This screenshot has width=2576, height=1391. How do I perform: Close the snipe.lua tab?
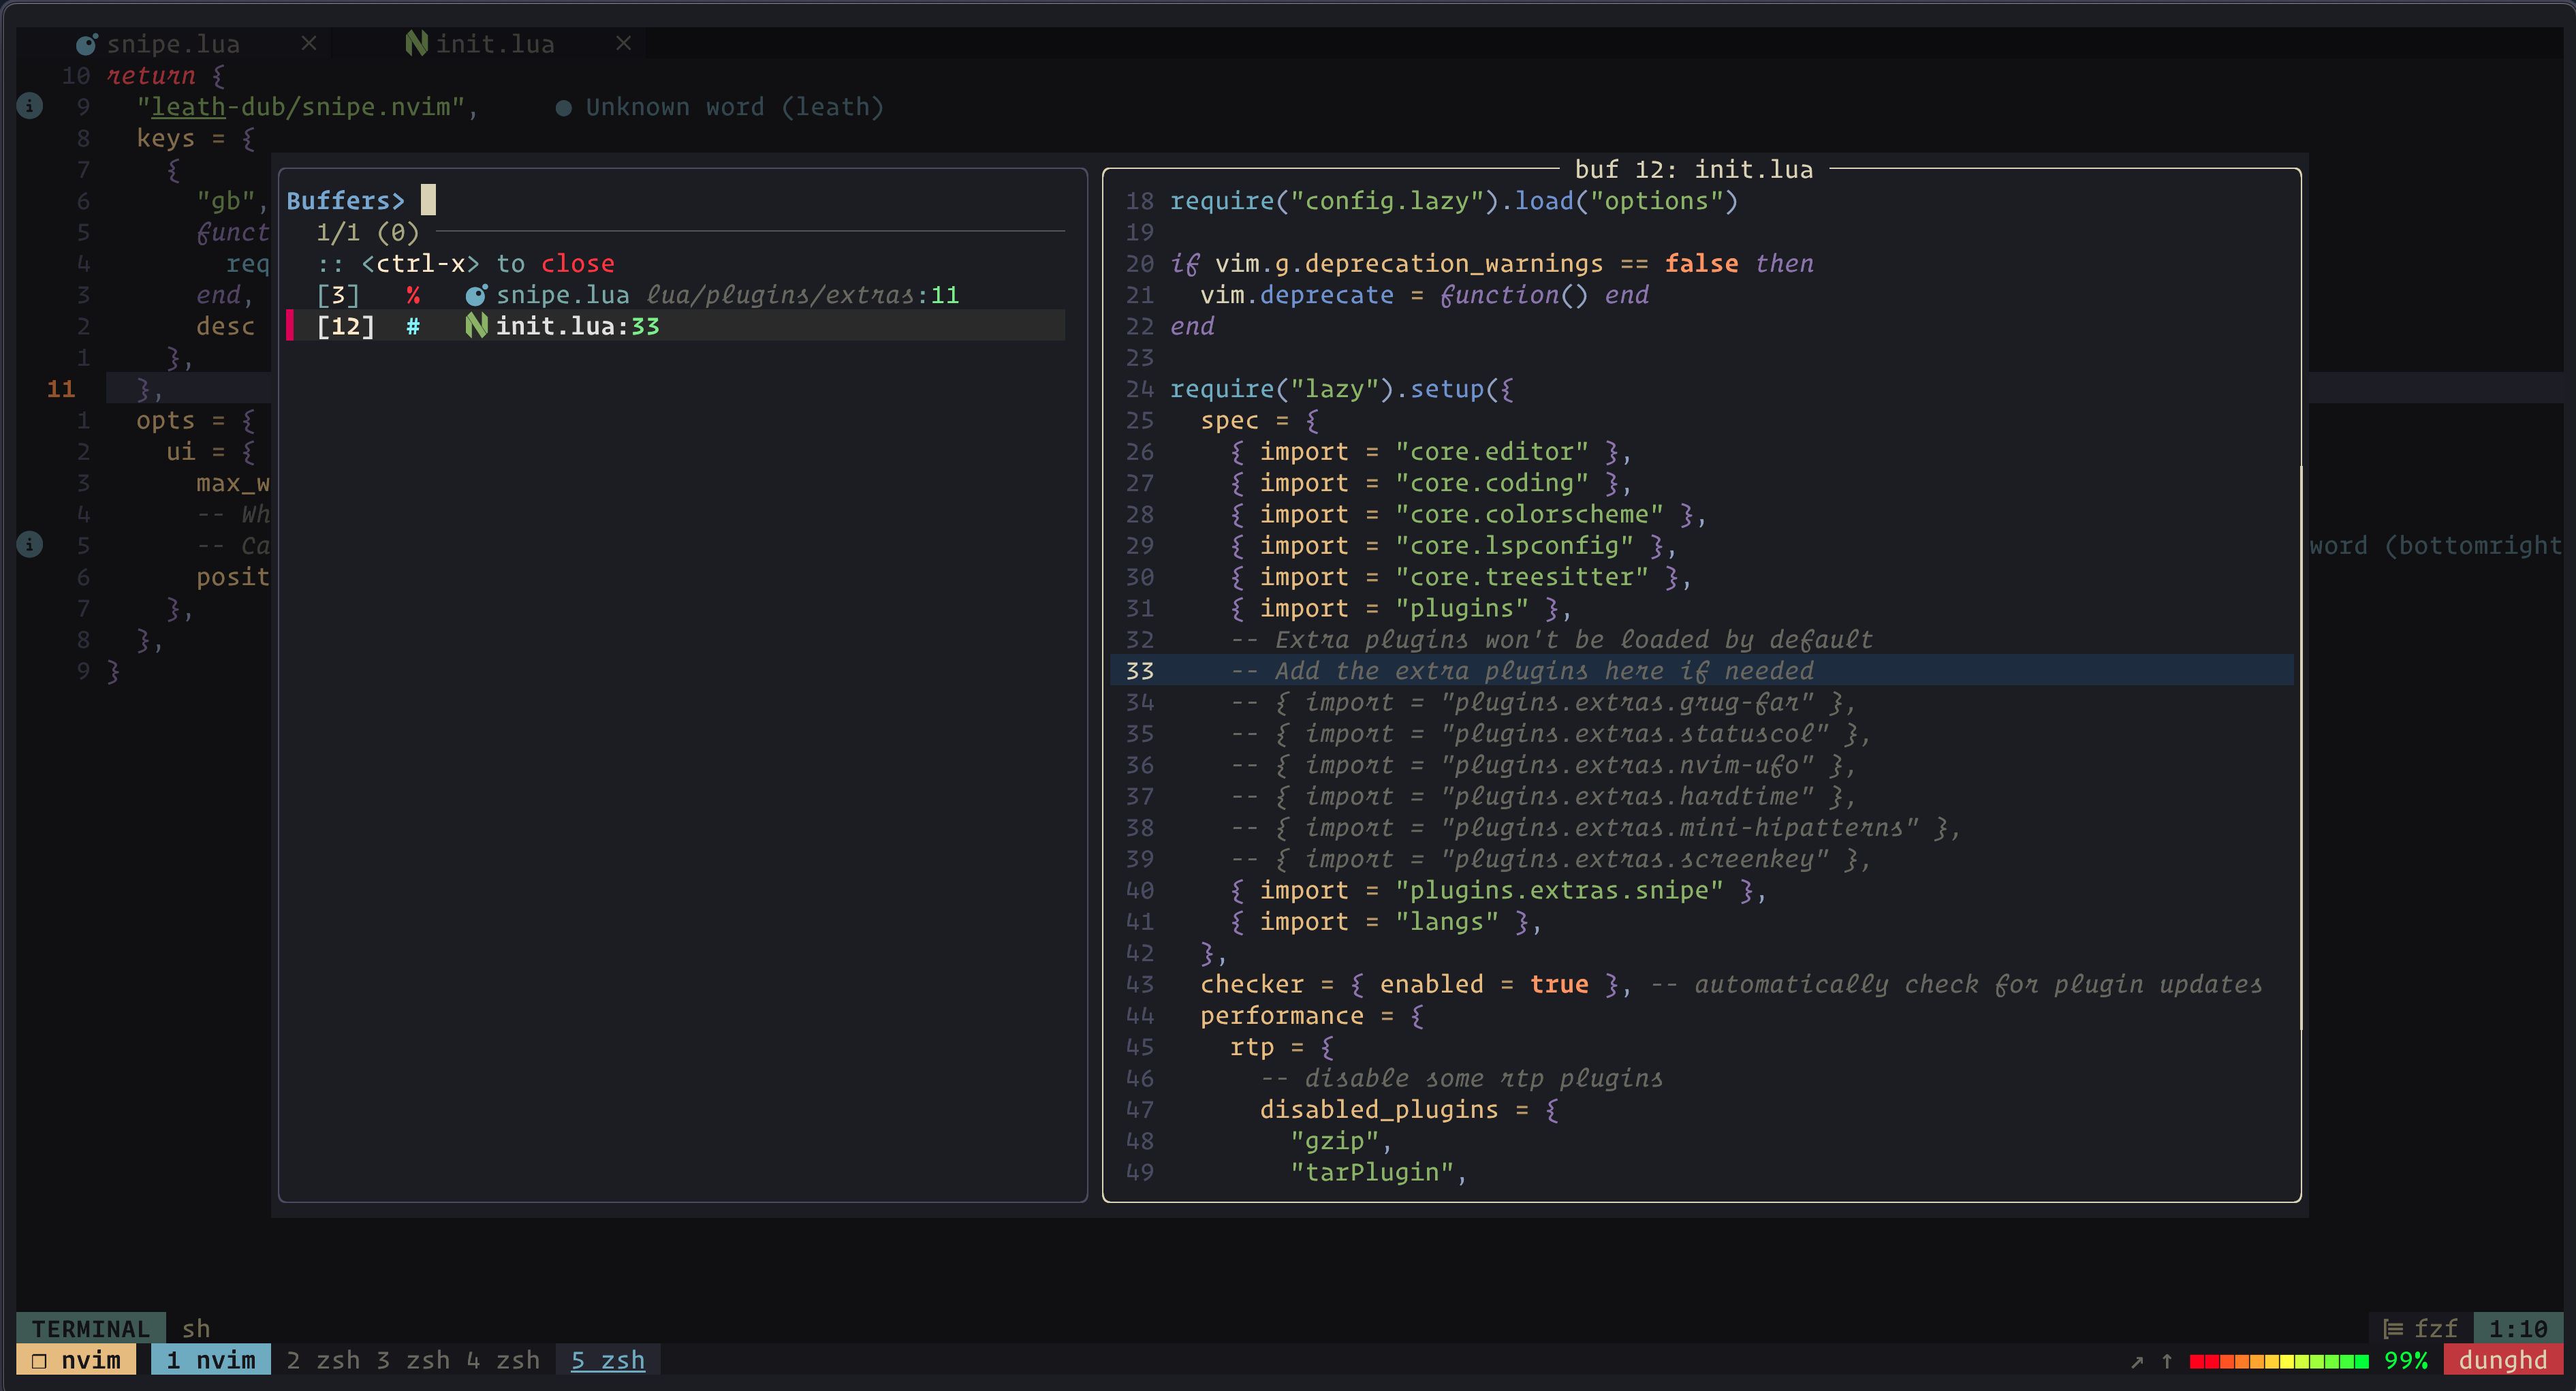tap(309, 43)
